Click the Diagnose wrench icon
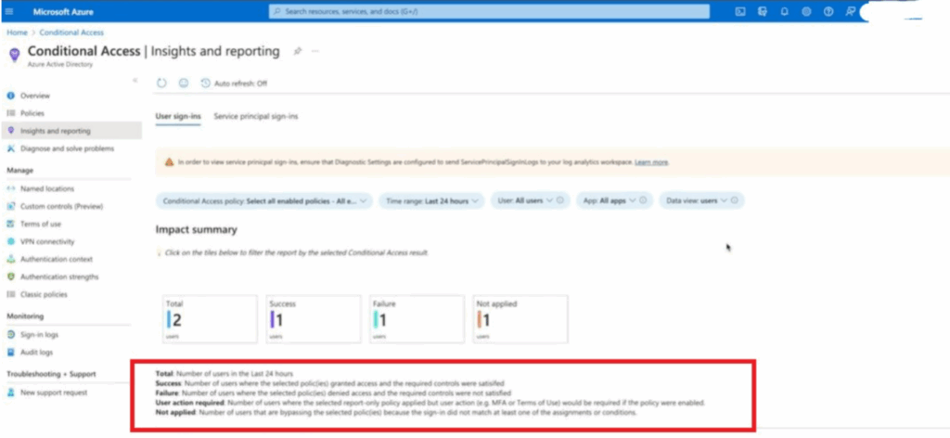 pos(10,148)
